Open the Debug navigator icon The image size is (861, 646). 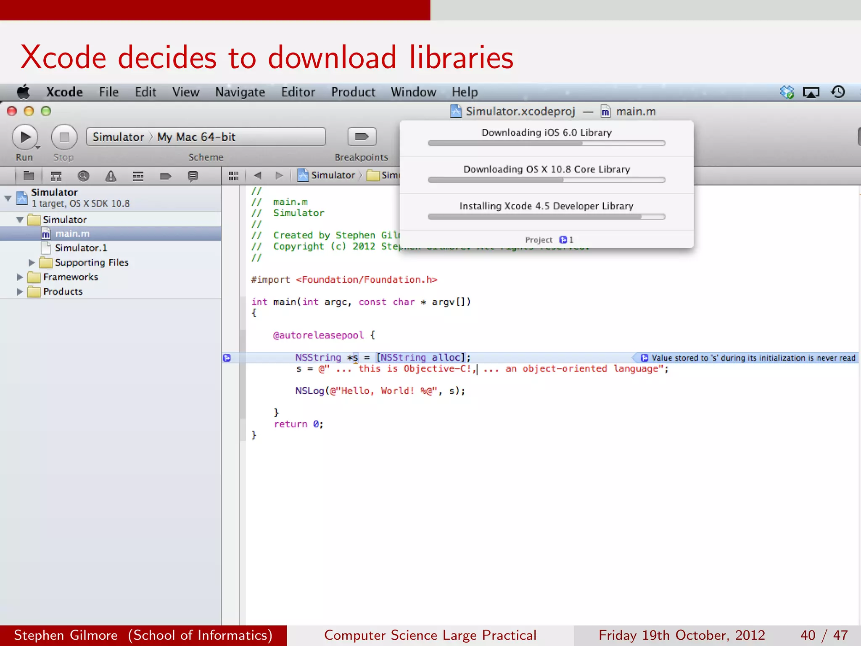pos(138,176)
